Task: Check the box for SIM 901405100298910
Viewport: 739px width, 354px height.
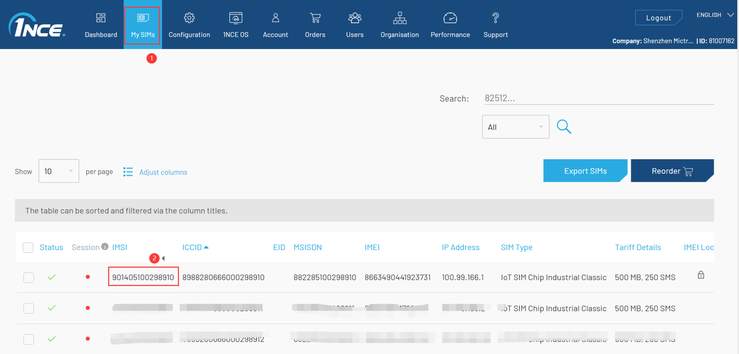Action: pos(29,277)
